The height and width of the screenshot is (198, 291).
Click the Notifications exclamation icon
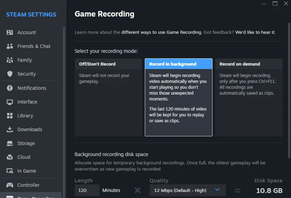click(x=10, y=88)
